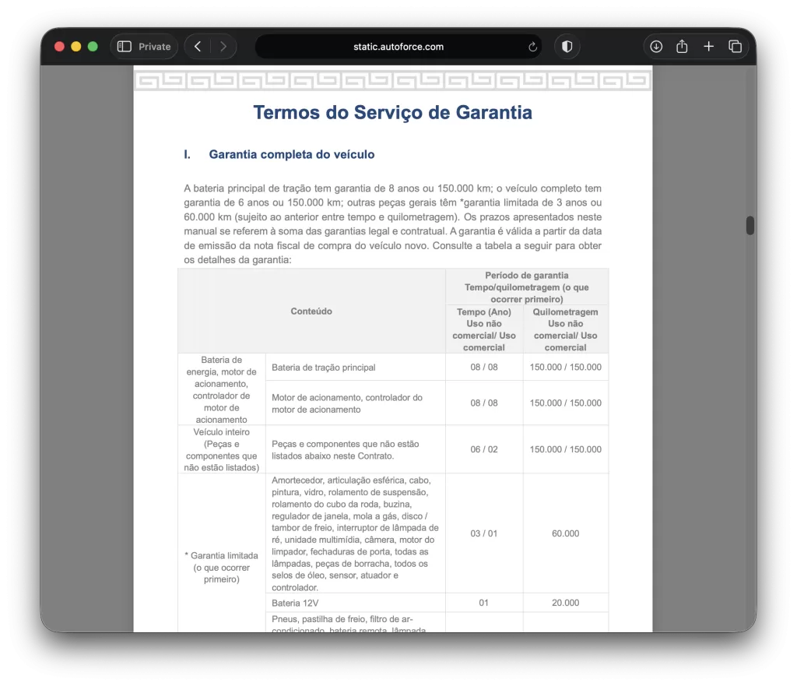Image resolution: width=797 pixels, height=686 pixels.
Task: Enter full screen with the green button
Action: click(x=93, y=47)
